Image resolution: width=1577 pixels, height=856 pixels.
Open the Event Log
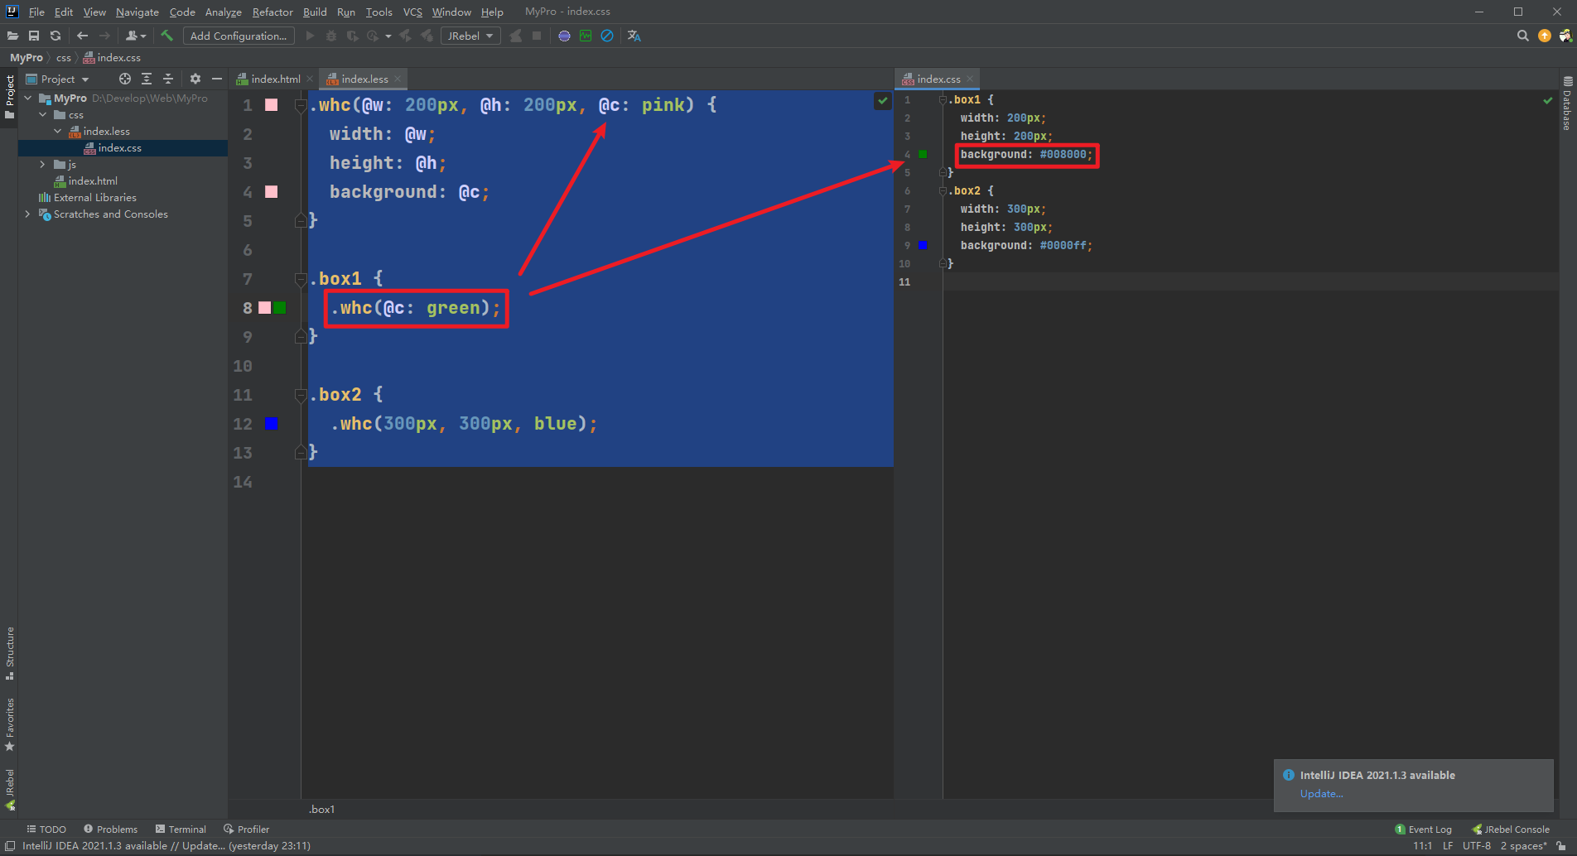click(x=1423, y=829)
